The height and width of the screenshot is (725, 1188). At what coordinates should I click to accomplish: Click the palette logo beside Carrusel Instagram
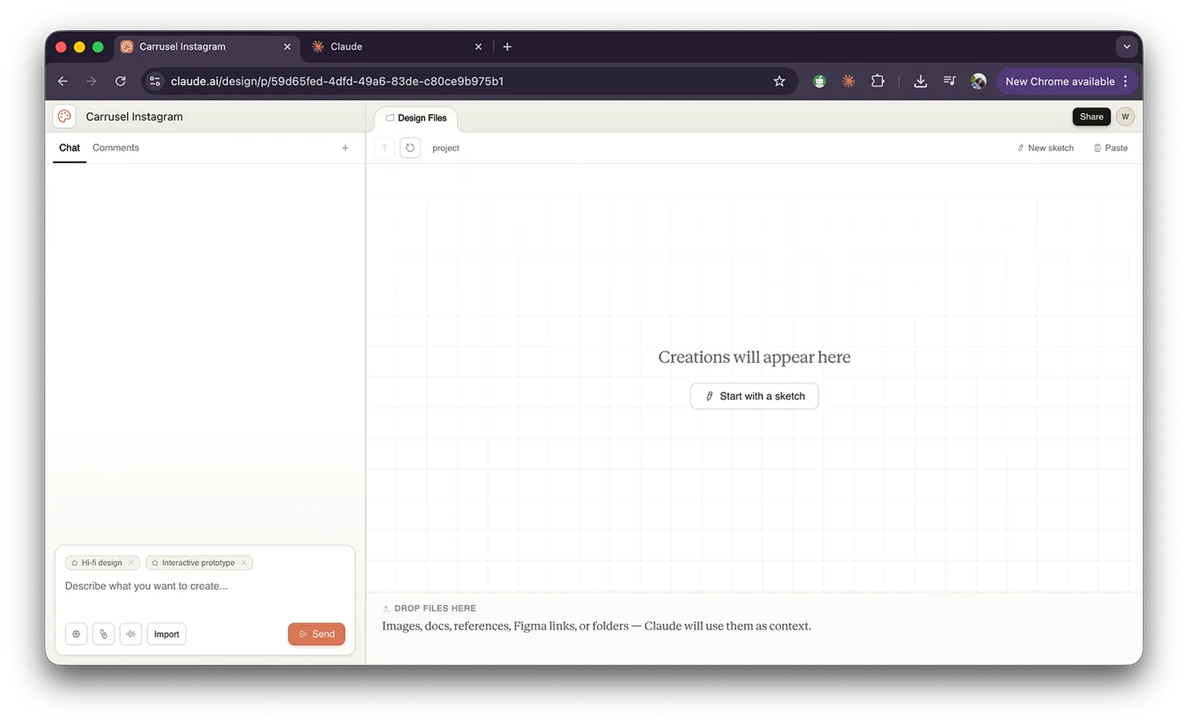(x=64, y=117)
